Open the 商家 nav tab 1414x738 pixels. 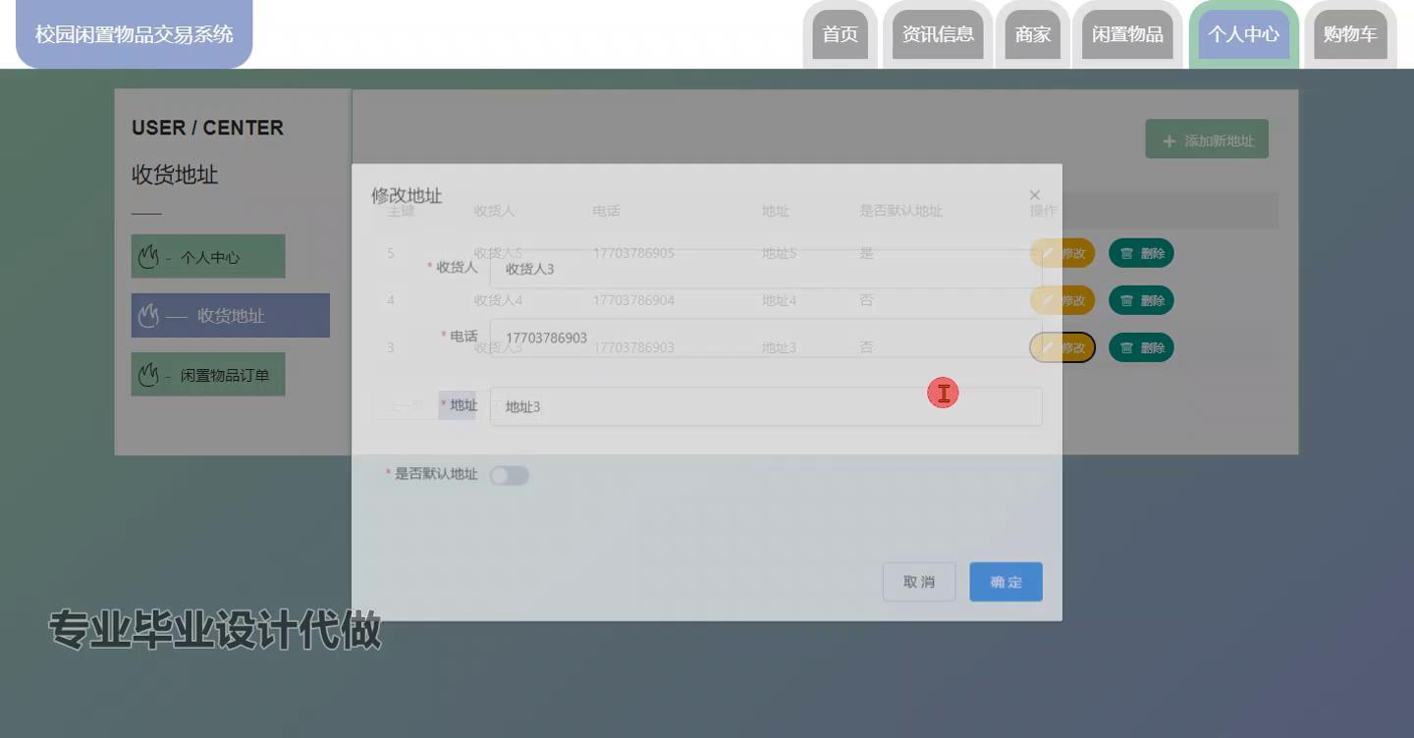click(x=1033, y=34)
